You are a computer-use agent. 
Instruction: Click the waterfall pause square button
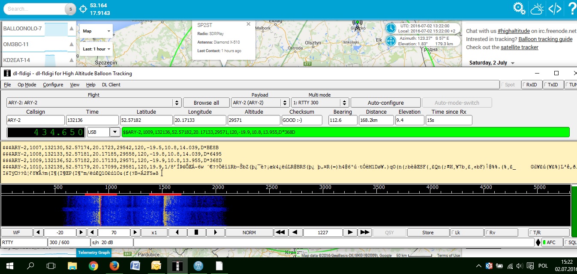click(x=196, y=233)
